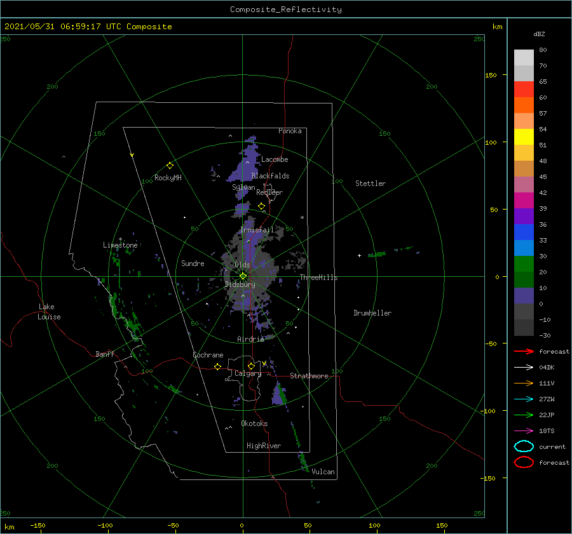
Task: Click the white asterisk marker above Limestone
Action: click(x=120, y=239)
